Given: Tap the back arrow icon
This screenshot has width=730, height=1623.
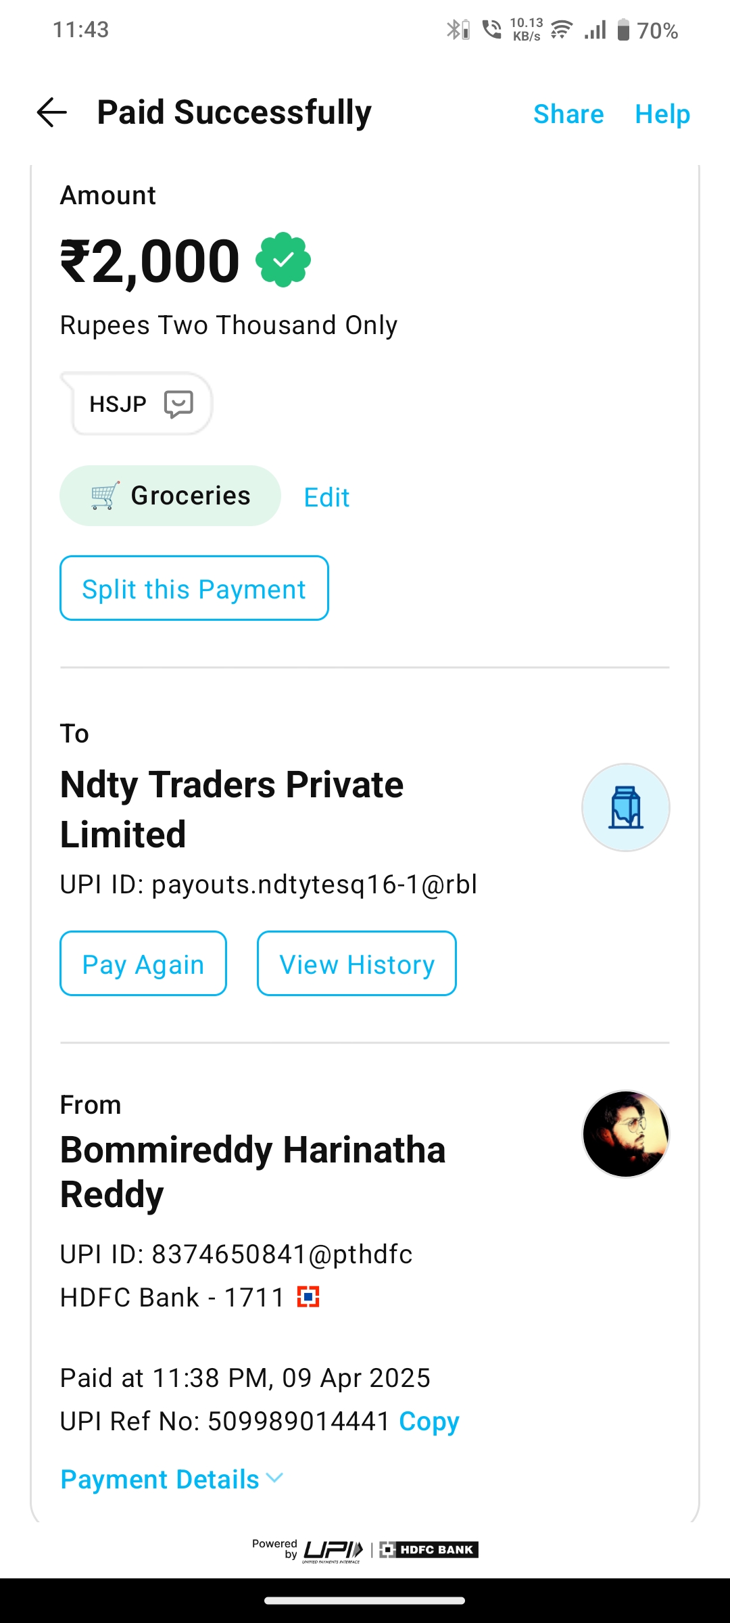Looking at the screenshot, I should point(52,112).
